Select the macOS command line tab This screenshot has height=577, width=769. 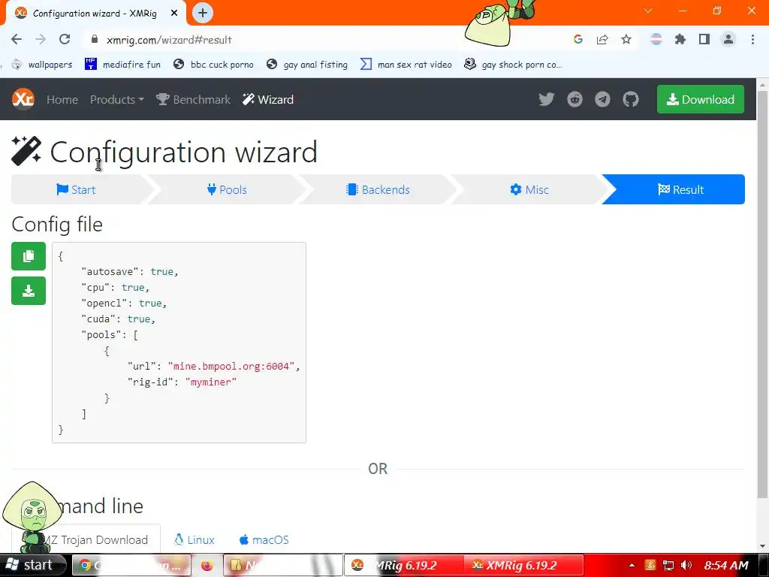click(264, 539)
